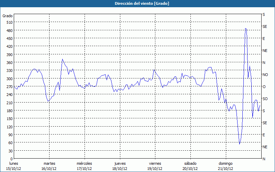Click the chart title 'Dirección del viento [Grado]'
275x172 pixels.
(137, 3)
